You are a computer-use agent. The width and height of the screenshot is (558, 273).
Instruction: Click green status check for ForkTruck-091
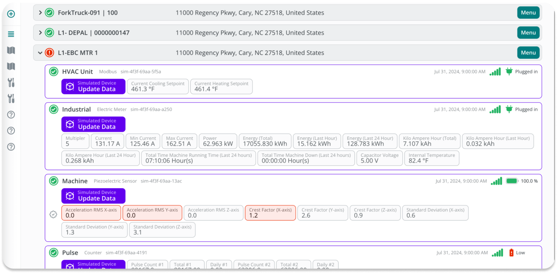click(x=49, y=13)
